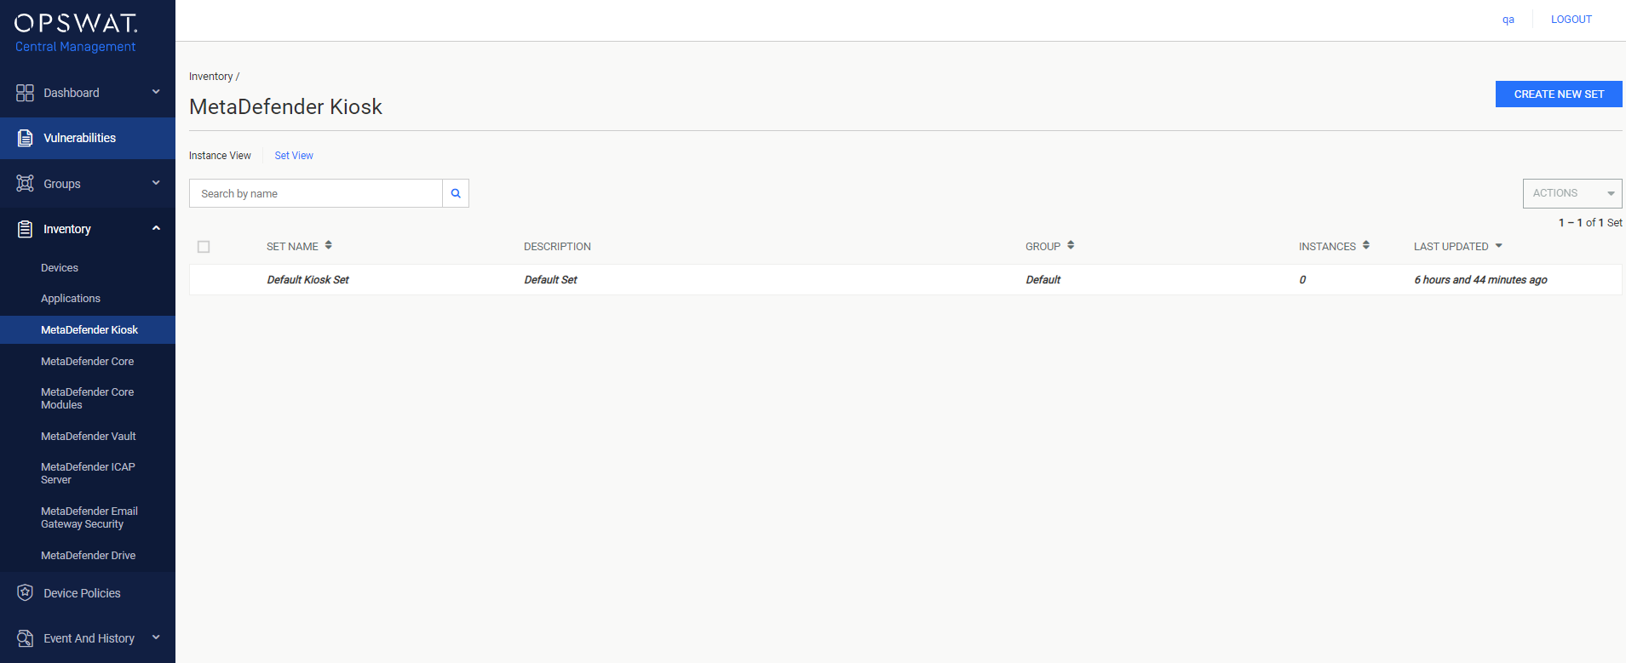Open Devices under Inventory
This screenshot has height=663, width=1626.
click(60, 268)
